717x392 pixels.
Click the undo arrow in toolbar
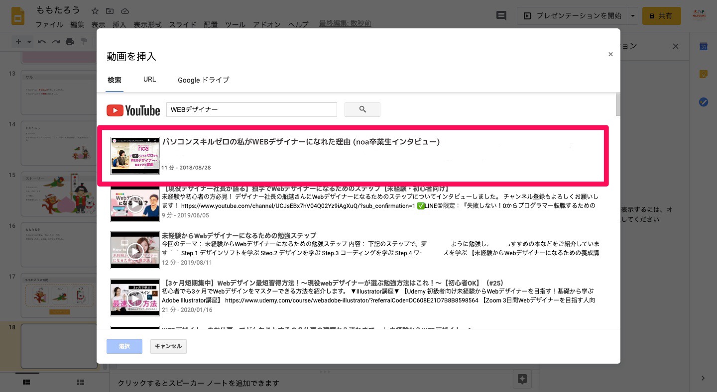point(42,42)
